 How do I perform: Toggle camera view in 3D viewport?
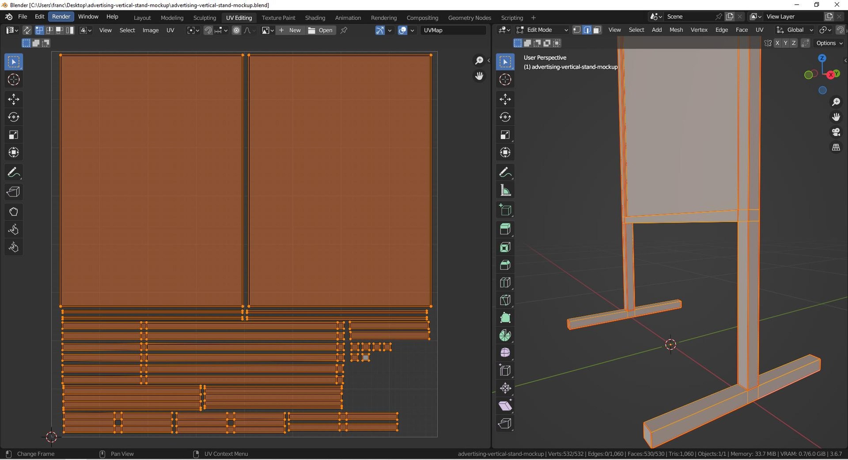tap(836, 132)
